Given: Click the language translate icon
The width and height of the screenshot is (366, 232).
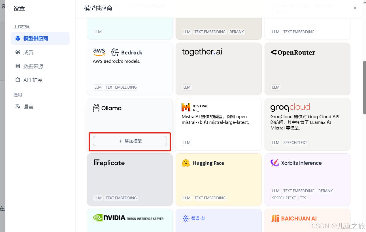Looking at the screenshot, I should tap(18, 106).
